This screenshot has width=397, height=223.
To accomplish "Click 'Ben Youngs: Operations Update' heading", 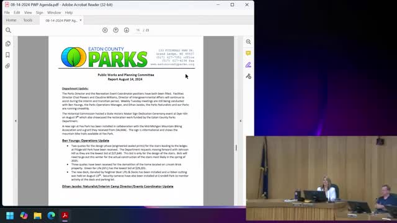I will point(86,141).
